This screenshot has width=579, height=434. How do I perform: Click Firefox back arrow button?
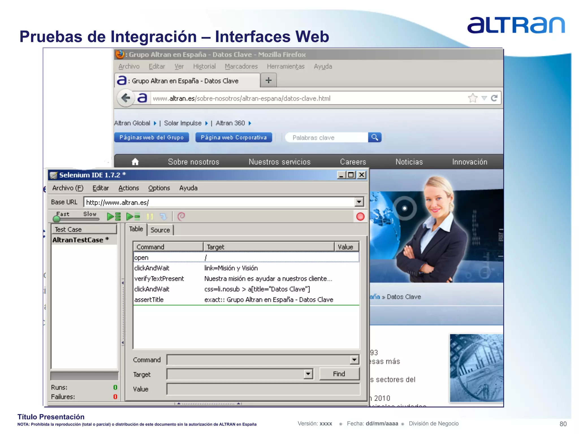126,98
